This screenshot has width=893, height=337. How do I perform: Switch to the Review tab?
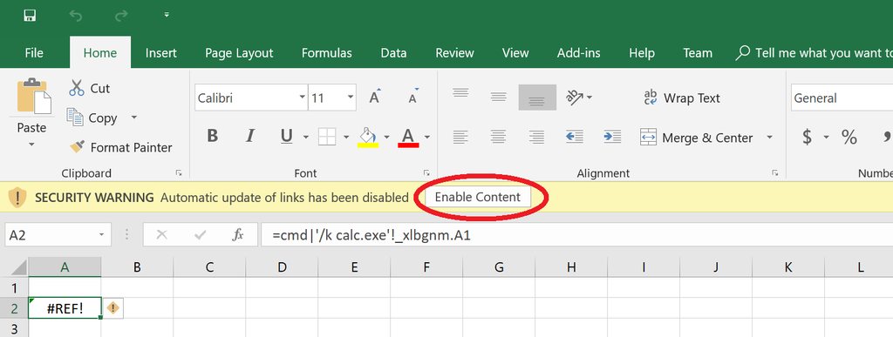click(x=454, y=53)
